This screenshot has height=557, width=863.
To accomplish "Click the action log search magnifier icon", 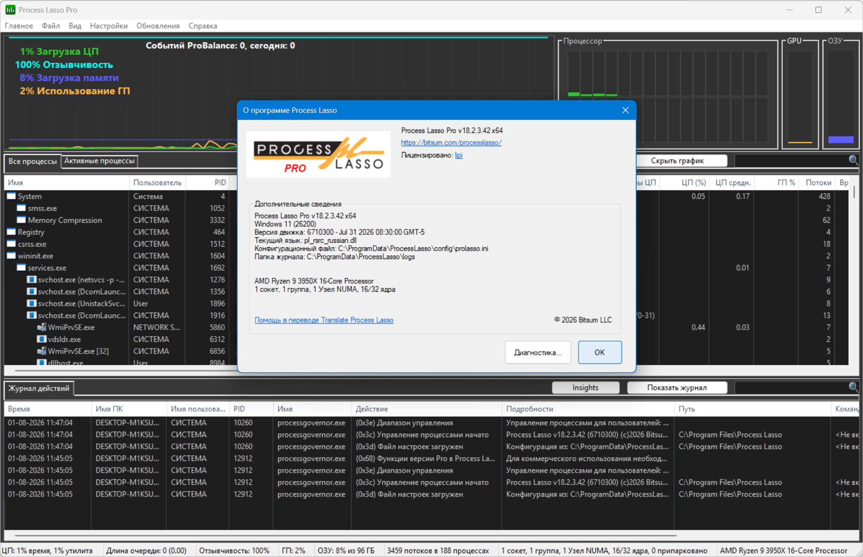I will coord(853,387).
